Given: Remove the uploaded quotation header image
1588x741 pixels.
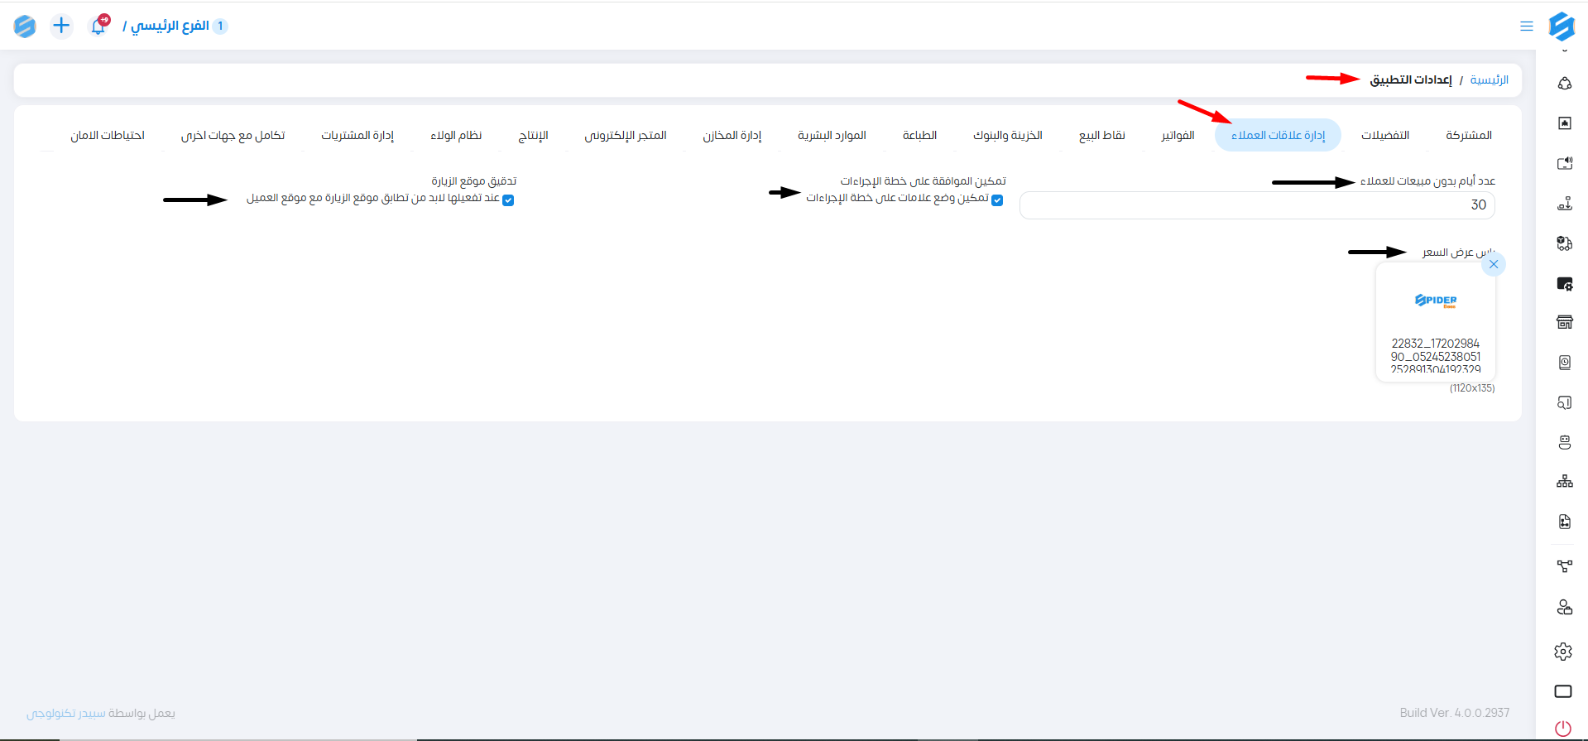Looking at the screenshot, I should (1493, 264).
